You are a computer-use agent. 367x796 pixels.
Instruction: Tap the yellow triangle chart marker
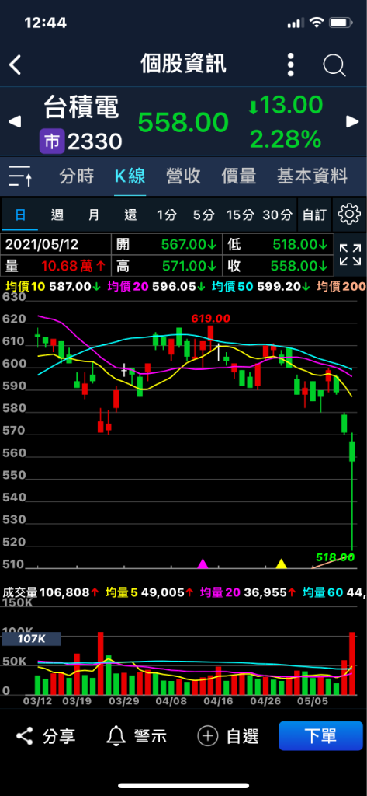pyautogui.click(x=282, y=564)
